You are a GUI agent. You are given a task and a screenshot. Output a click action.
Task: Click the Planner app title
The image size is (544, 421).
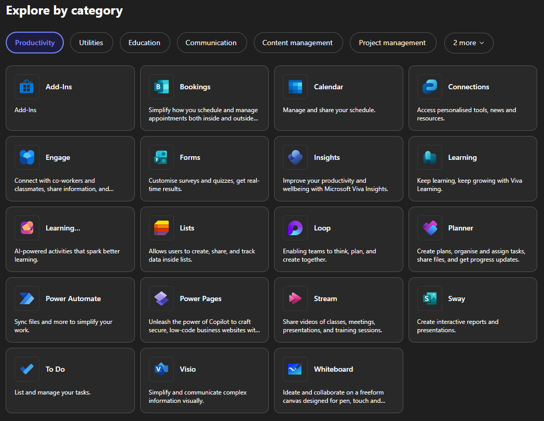[x=460, y=228]
